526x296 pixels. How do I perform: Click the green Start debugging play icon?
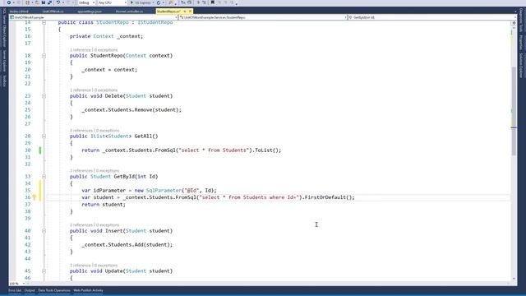pos(131,2)
